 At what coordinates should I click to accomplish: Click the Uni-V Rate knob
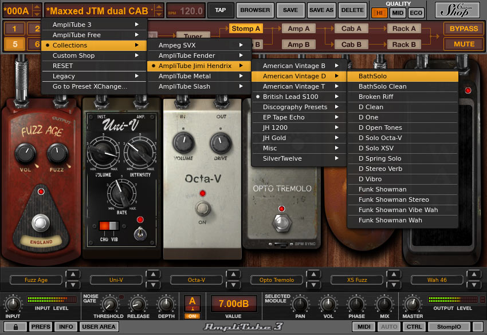point(121,193)
